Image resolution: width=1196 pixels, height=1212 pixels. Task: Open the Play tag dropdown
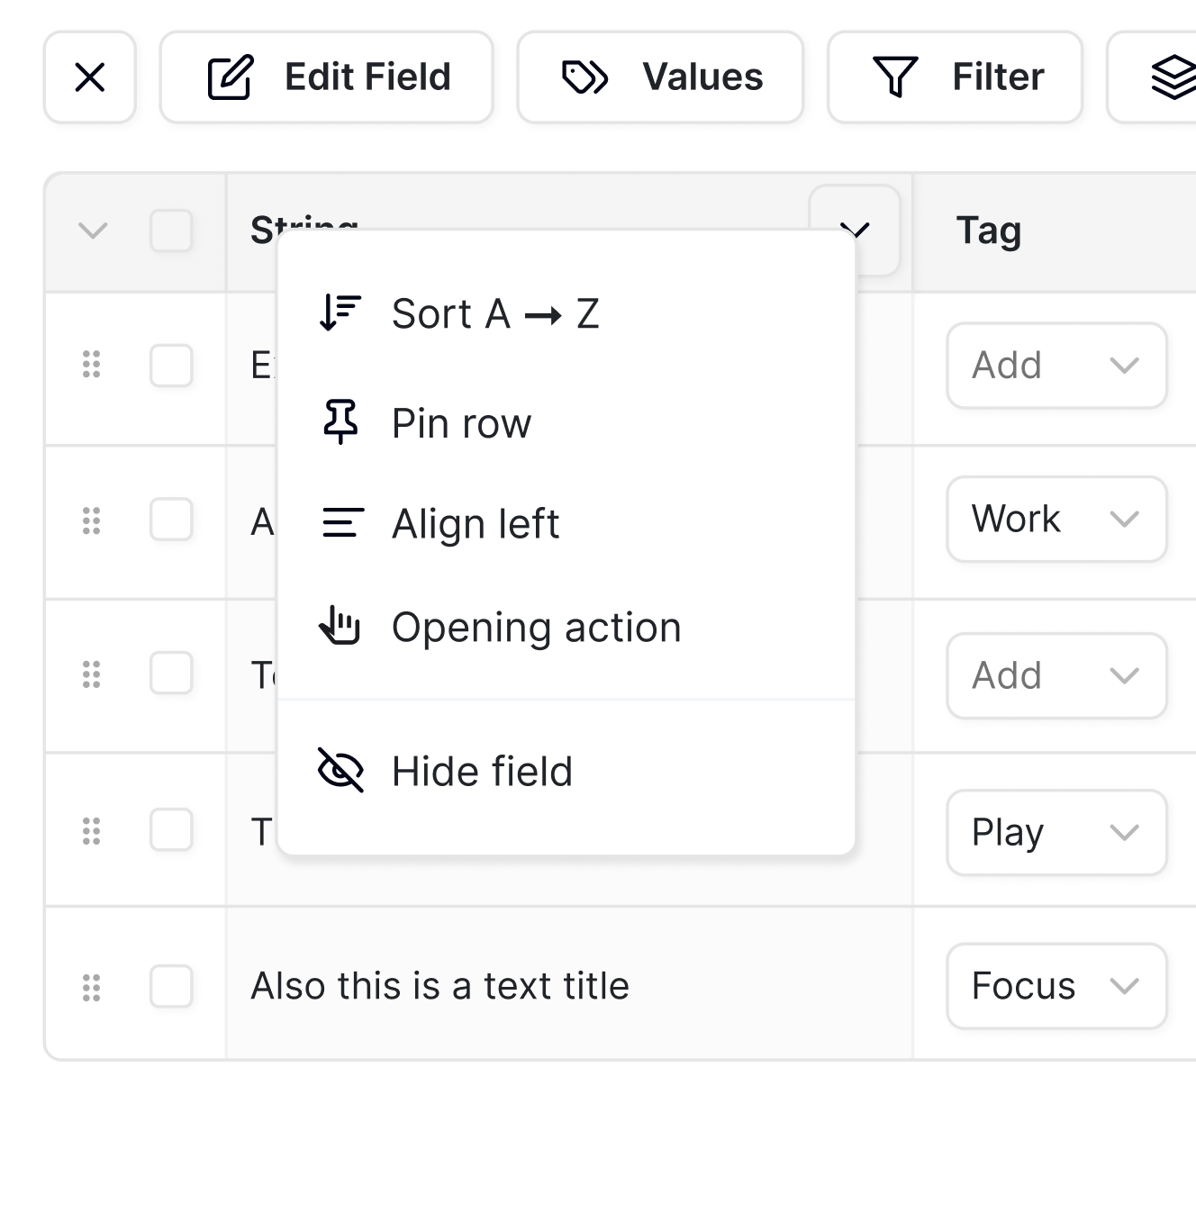(1056, 832)
